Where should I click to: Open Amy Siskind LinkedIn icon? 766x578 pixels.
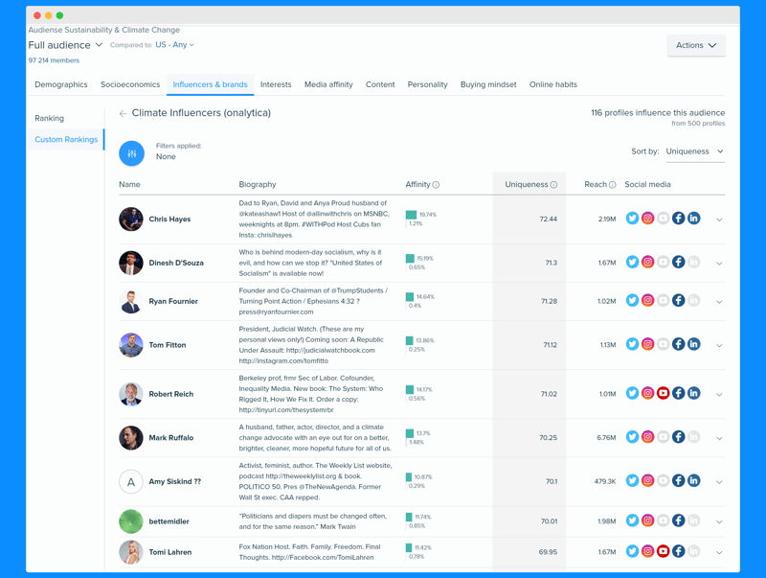coord(693,480)
